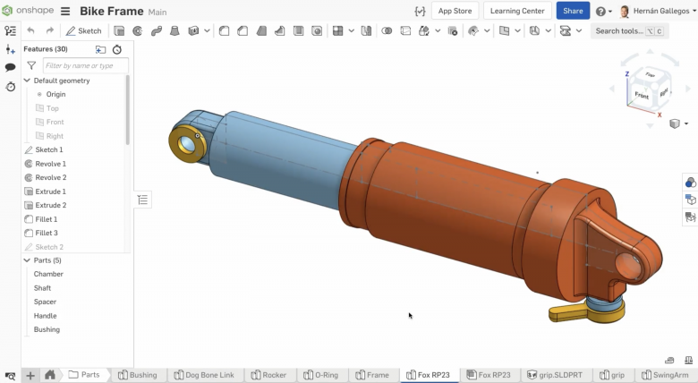This screenshot has height=383, width=698.
Task: Select the Fillet tool in toolbar
Action: [224, 30]
